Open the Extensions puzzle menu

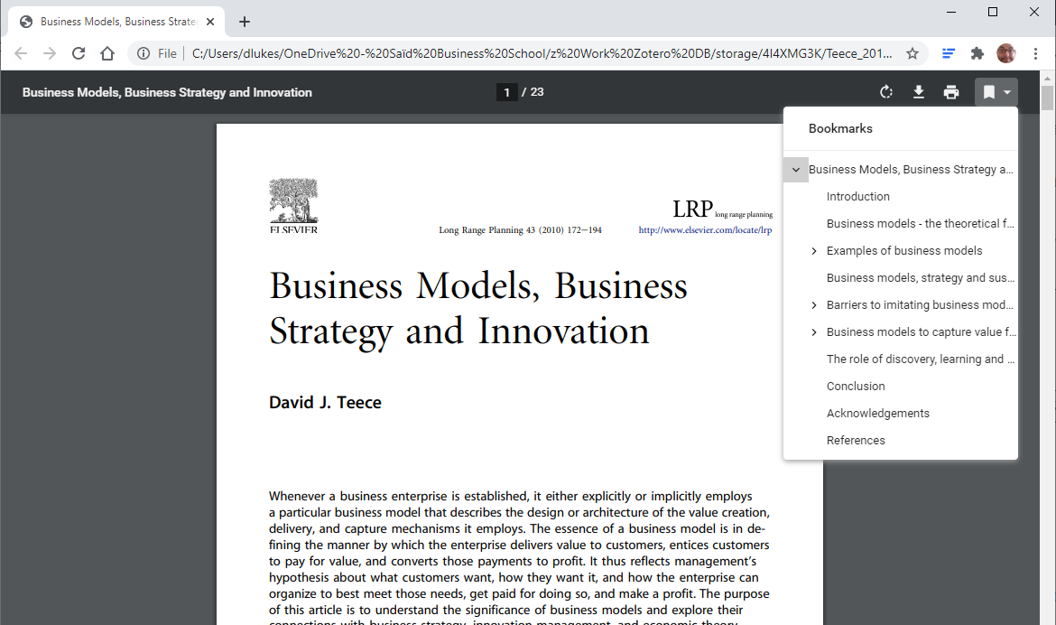977,53
